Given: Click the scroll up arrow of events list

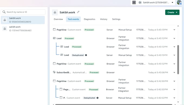Looking at the screenshot, I should click(178, 26).
